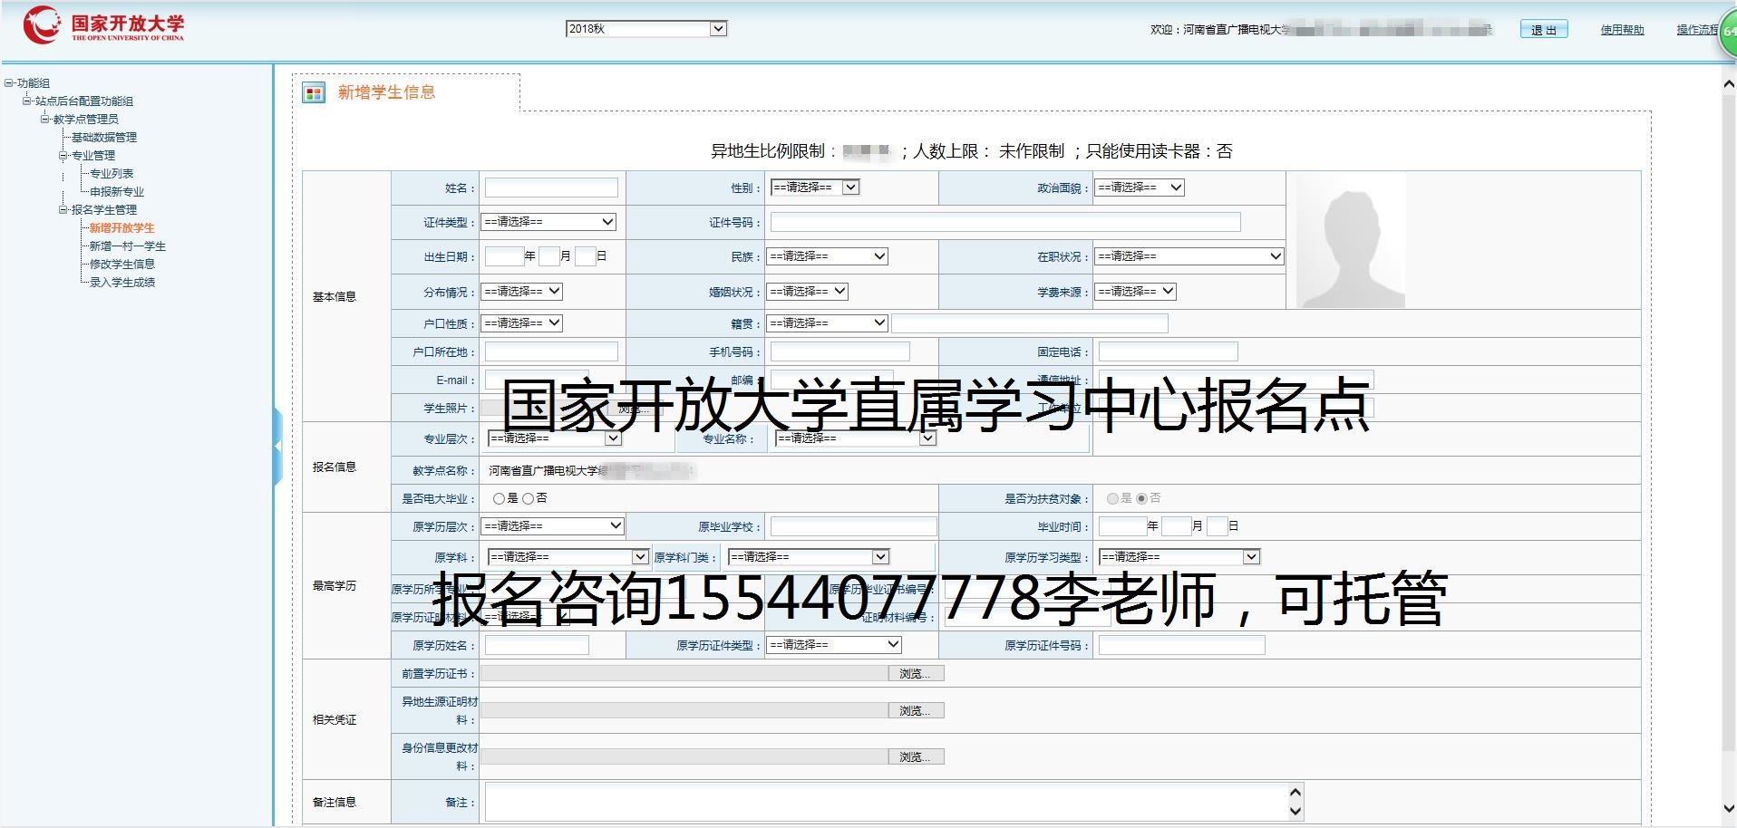The image size is (1737, 828).
Task: Select 否 for 是否电大毕业
Action: click(x=528, y=498)
